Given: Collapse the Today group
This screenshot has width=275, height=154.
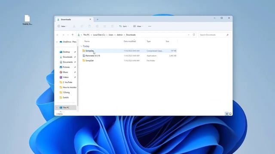Looking at the screenshot, I should click(x=81, y=46).
